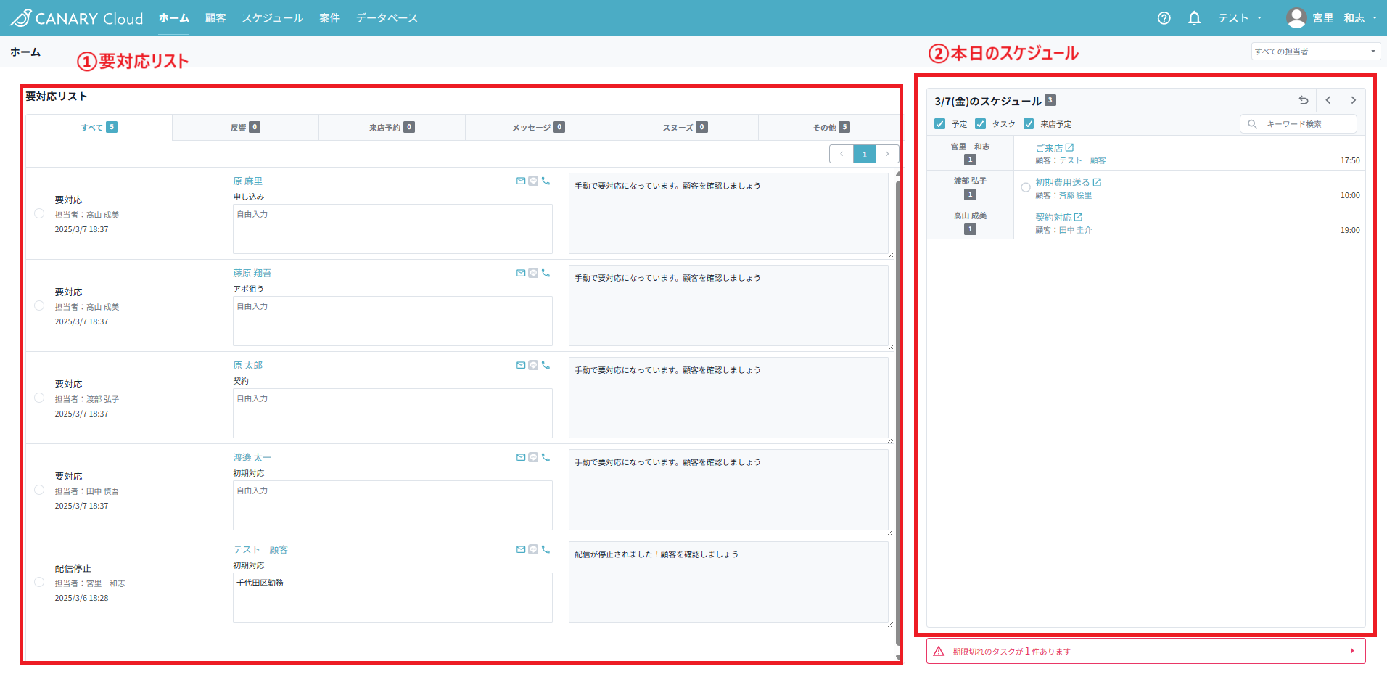Click the schedule undo/return-to-today icon
The image size is (1387, 677).
click(x=1304, y=100)
